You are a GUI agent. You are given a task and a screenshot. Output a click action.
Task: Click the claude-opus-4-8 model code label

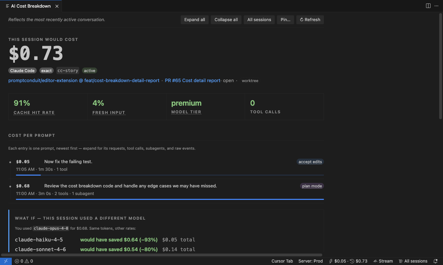point(51,228)
